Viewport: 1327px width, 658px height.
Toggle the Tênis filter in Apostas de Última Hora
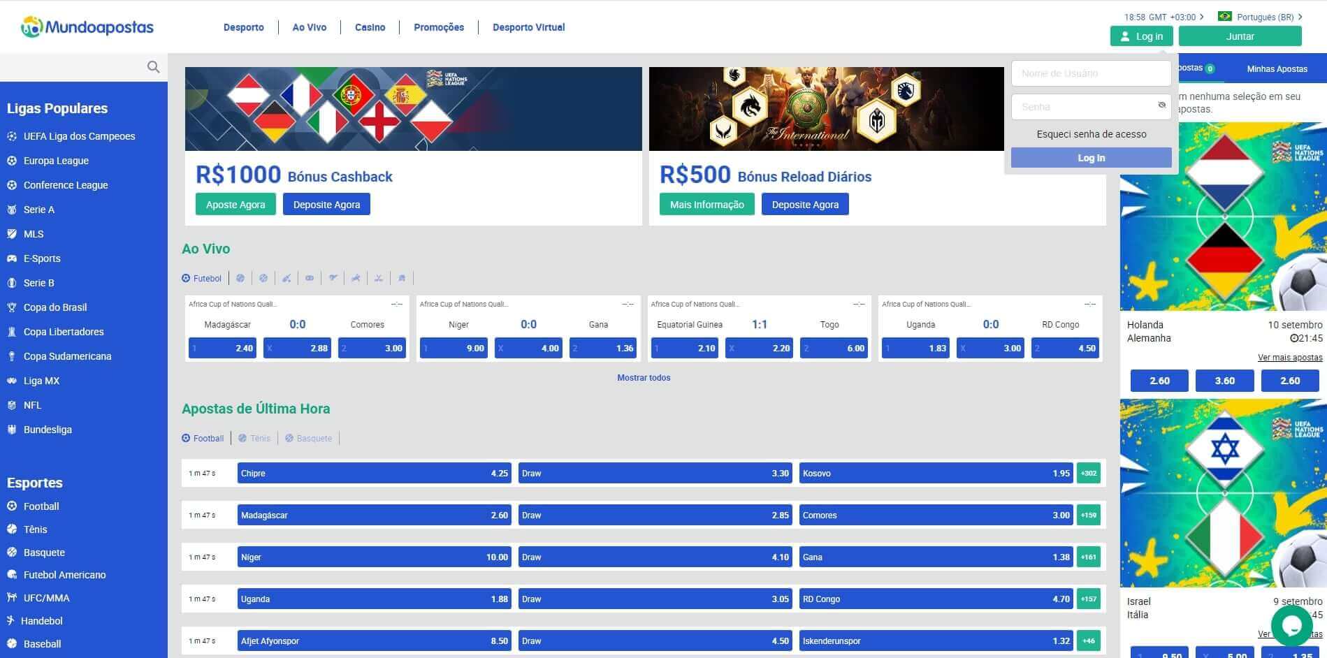[x=254, y=438]
